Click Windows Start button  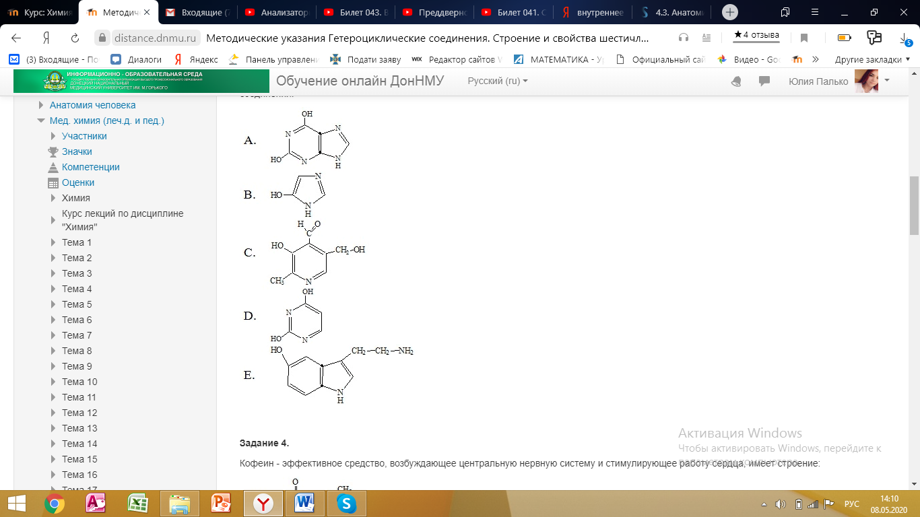click(17, 504)
